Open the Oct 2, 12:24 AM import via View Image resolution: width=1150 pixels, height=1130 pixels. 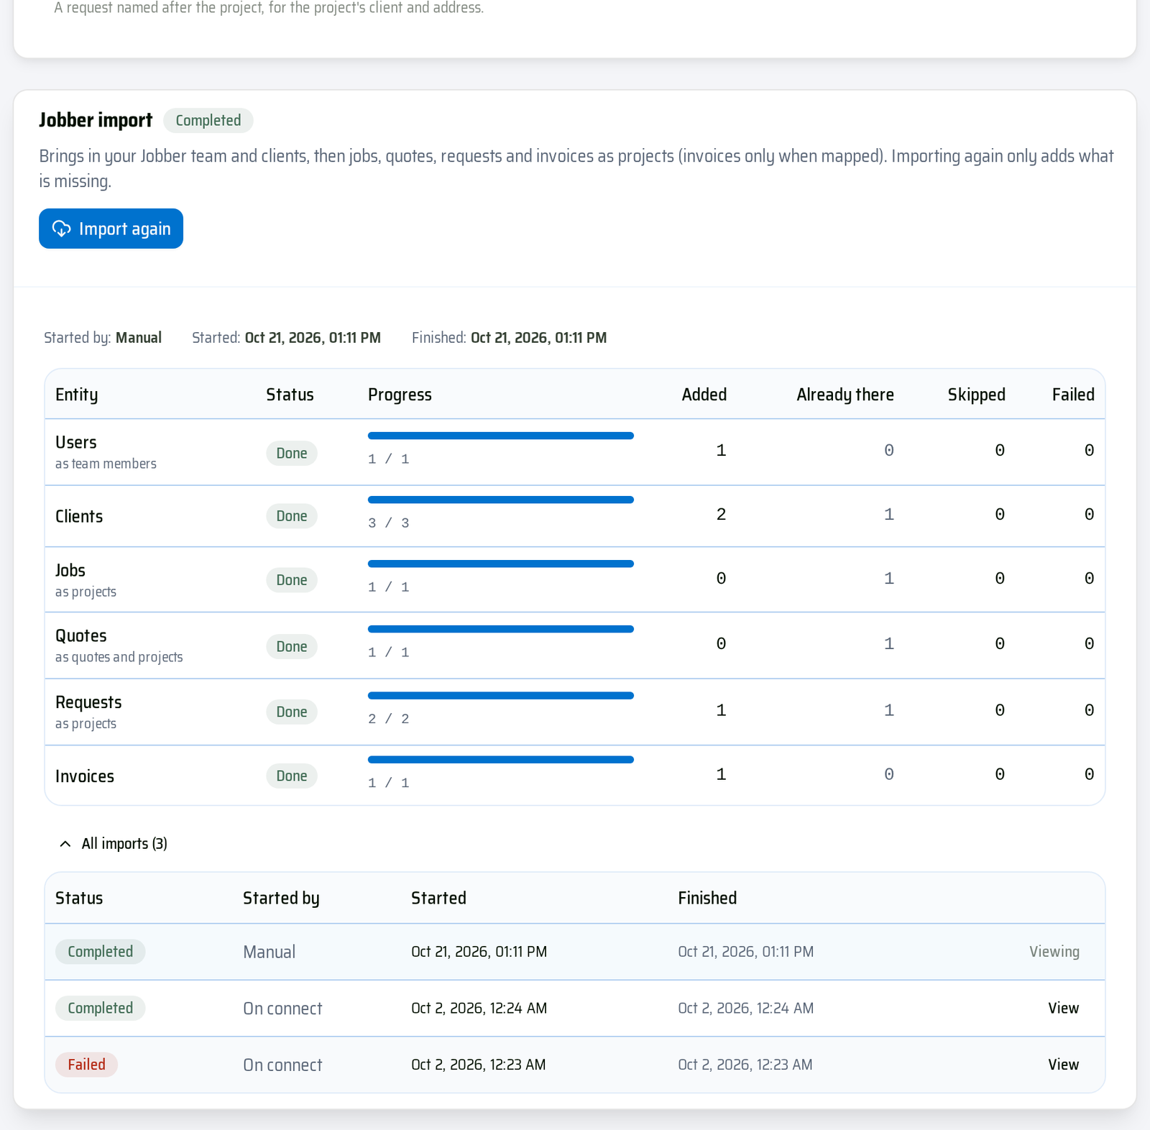(x=1063, y=1008)
